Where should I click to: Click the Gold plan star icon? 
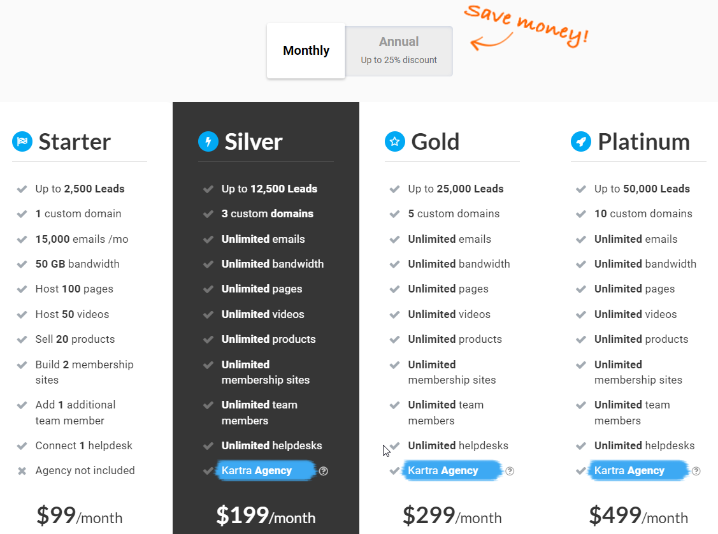394,141
